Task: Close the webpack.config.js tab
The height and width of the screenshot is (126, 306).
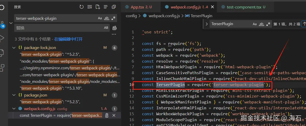Action: (x=213, y=7)
